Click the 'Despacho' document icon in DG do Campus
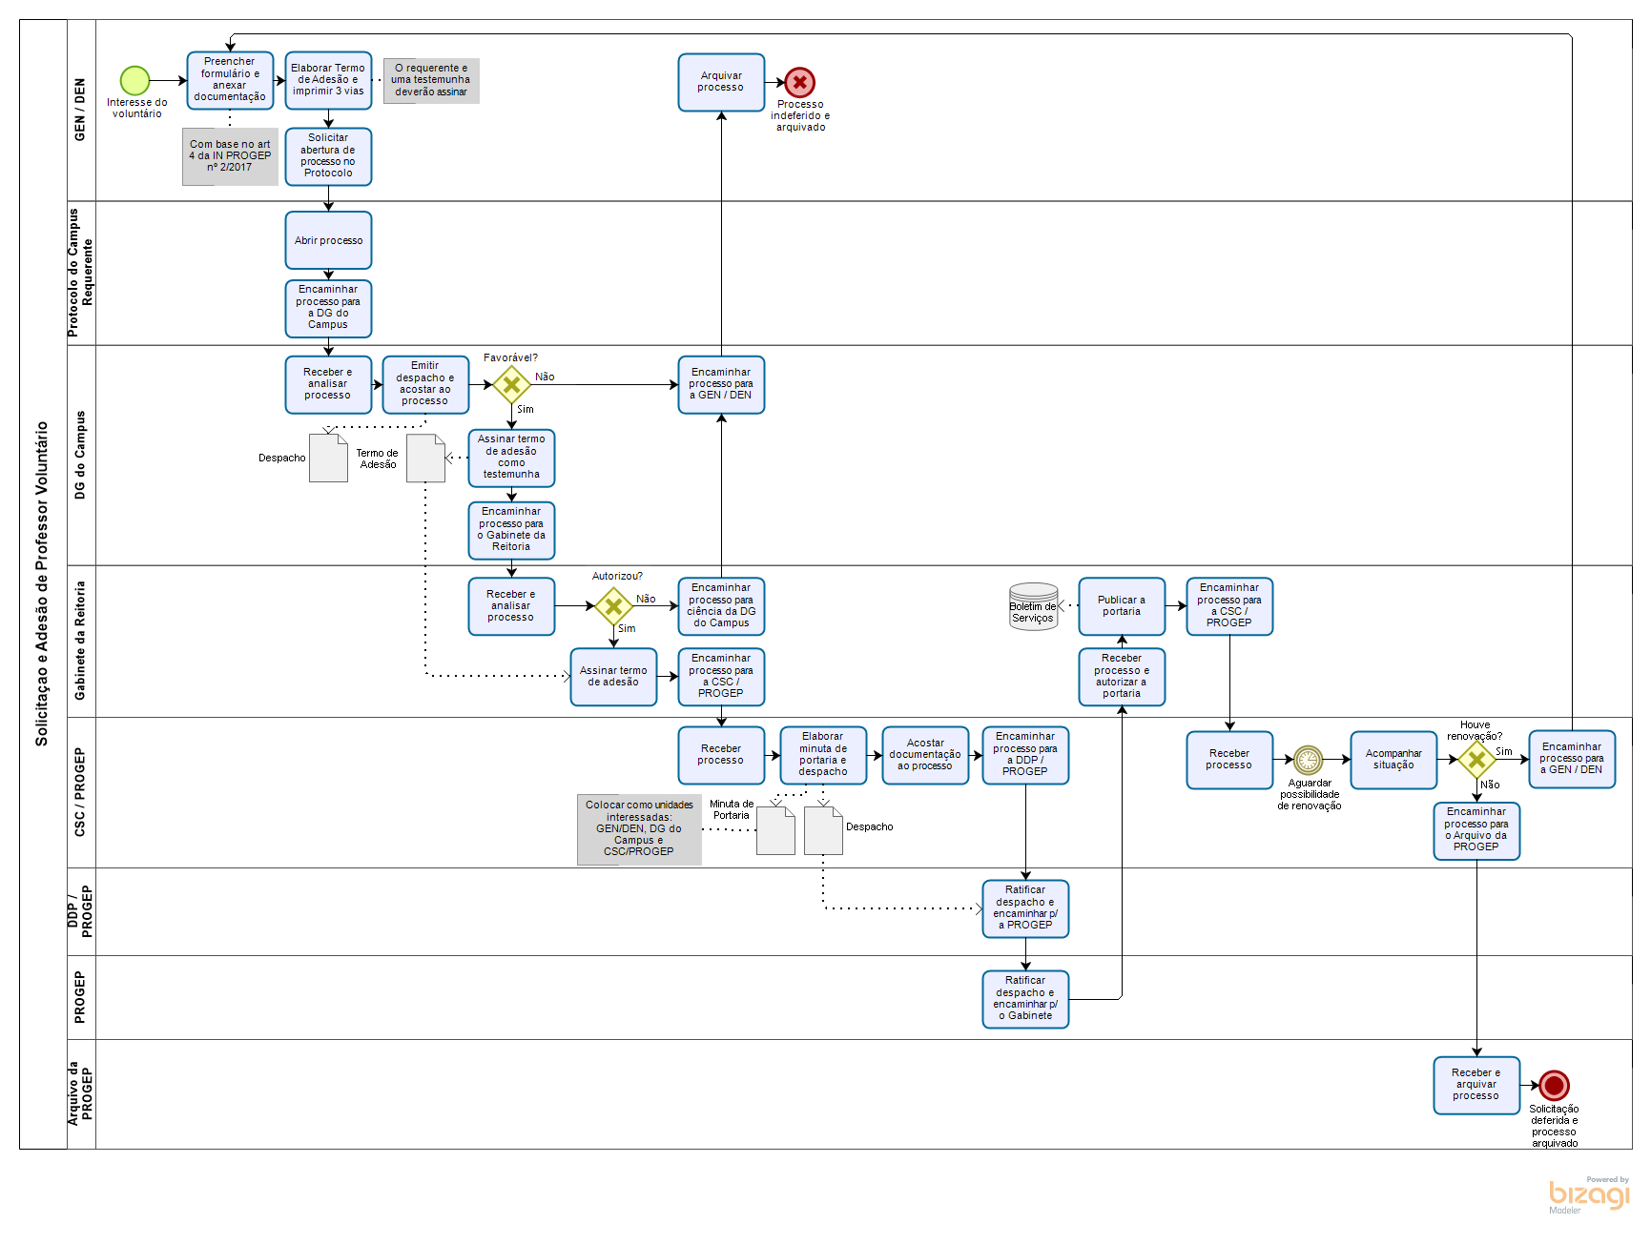Screen dimensions: 1651x1244 tap(328, 459)
